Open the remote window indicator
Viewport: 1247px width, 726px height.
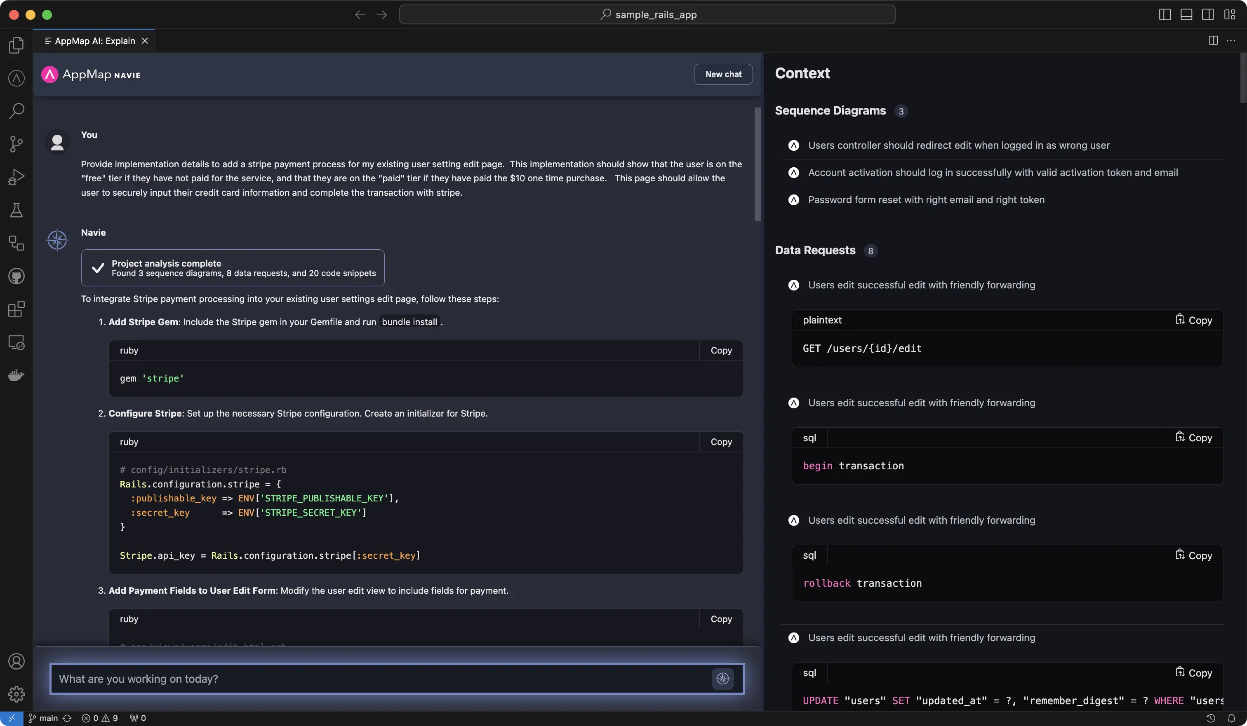click(12, 718)
